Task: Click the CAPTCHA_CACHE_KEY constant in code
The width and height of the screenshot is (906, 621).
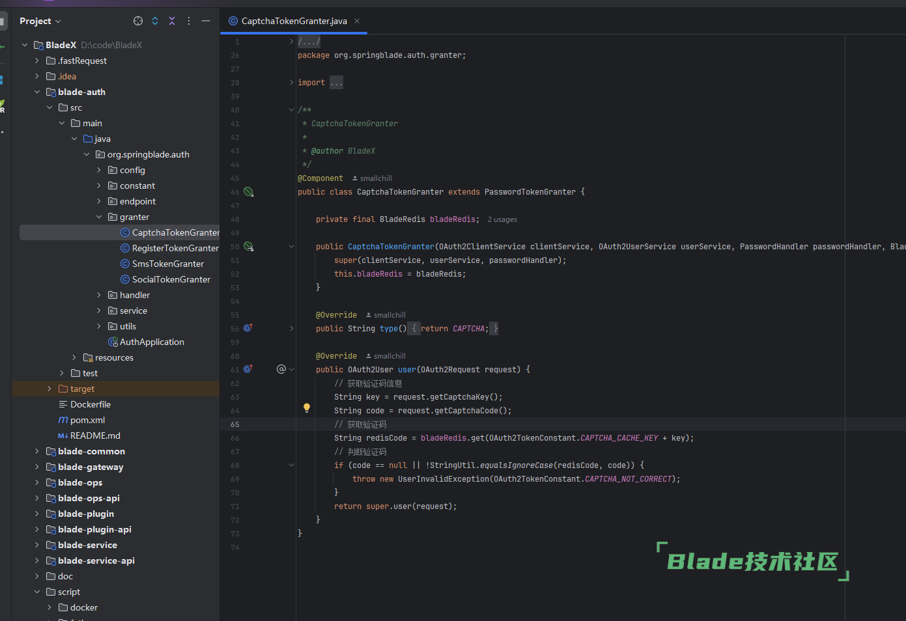Action: (619, 438)
